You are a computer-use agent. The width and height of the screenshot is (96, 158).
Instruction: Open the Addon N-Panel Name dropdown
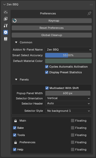68,50
